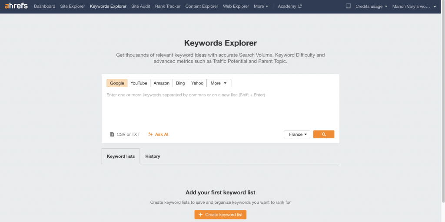The width and height of the screenshot is (445, 222).
Task: Expand the More menu in top navigation
Action: (261, 6)
